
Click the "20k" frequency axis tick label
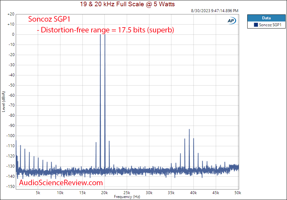tap(104, 193)
